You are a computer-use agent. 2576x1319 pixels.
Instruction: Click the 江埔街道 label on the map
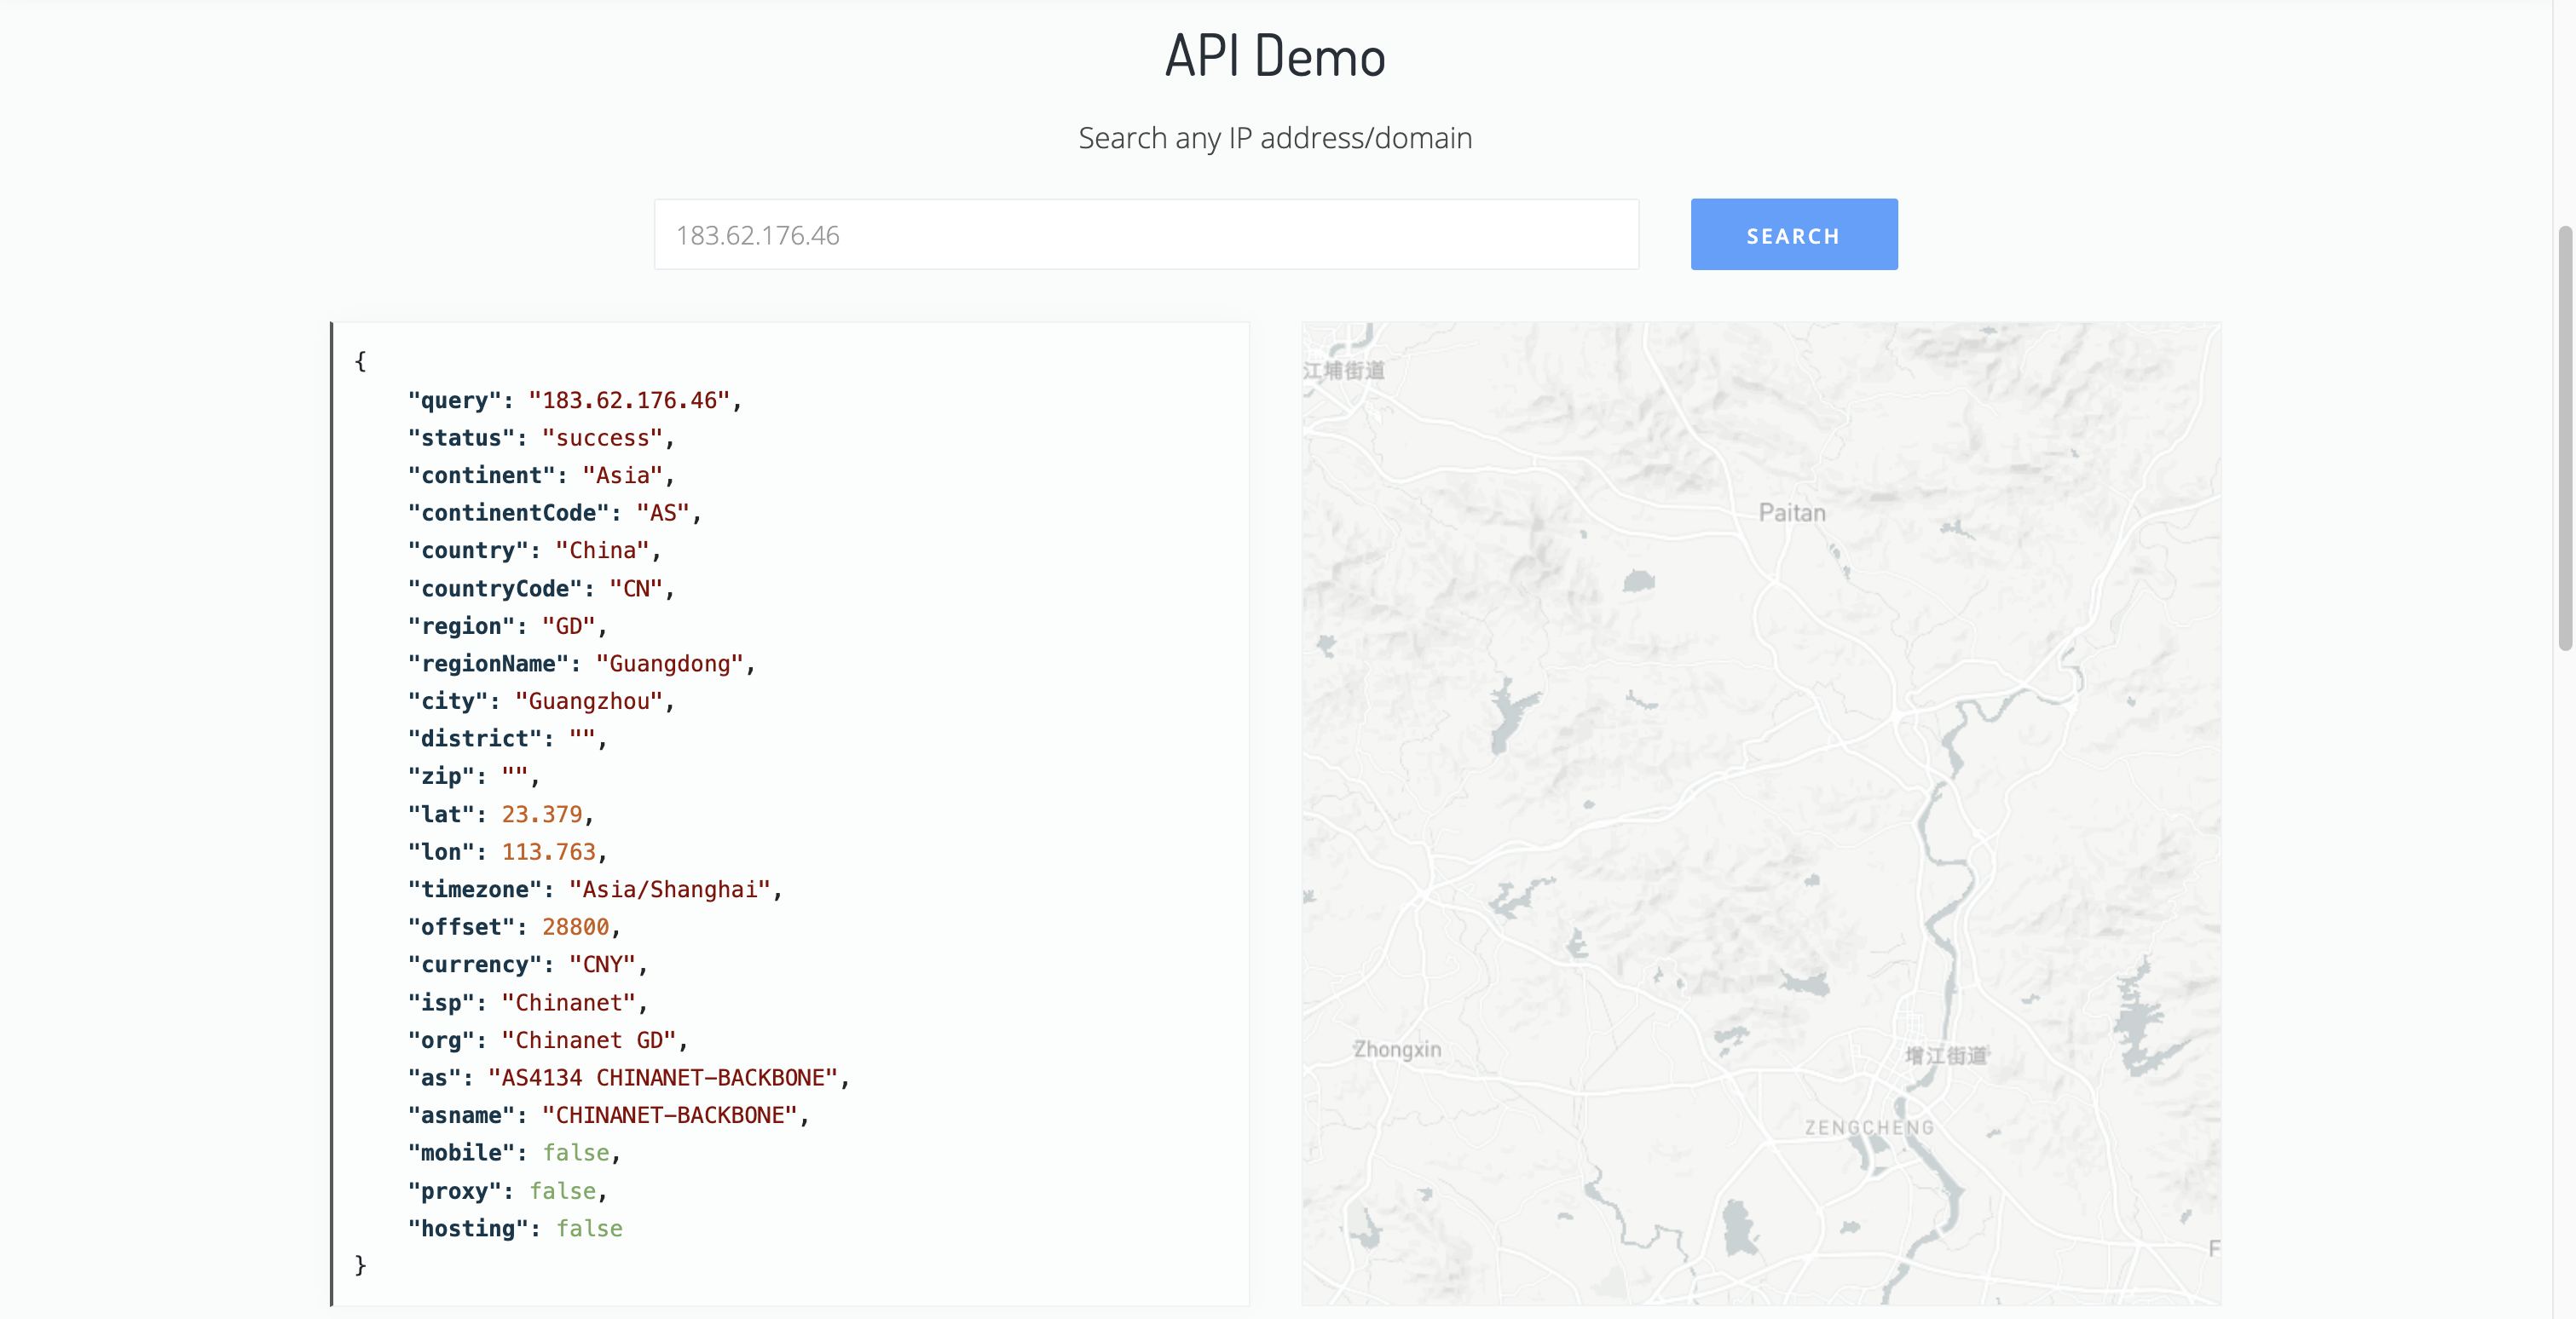pyautogui.click(x=1344, y=371)
